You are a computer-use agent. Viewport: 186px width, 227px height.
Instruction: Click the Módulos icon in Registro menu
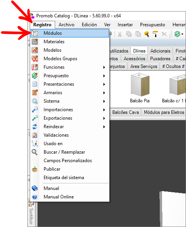pyautogui.click(x=35, y=33)
